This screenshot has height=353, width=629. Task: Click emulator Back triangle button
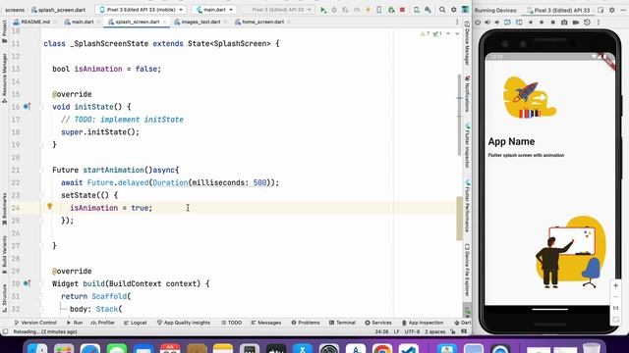pyautogui.click(x=531, y=23)
